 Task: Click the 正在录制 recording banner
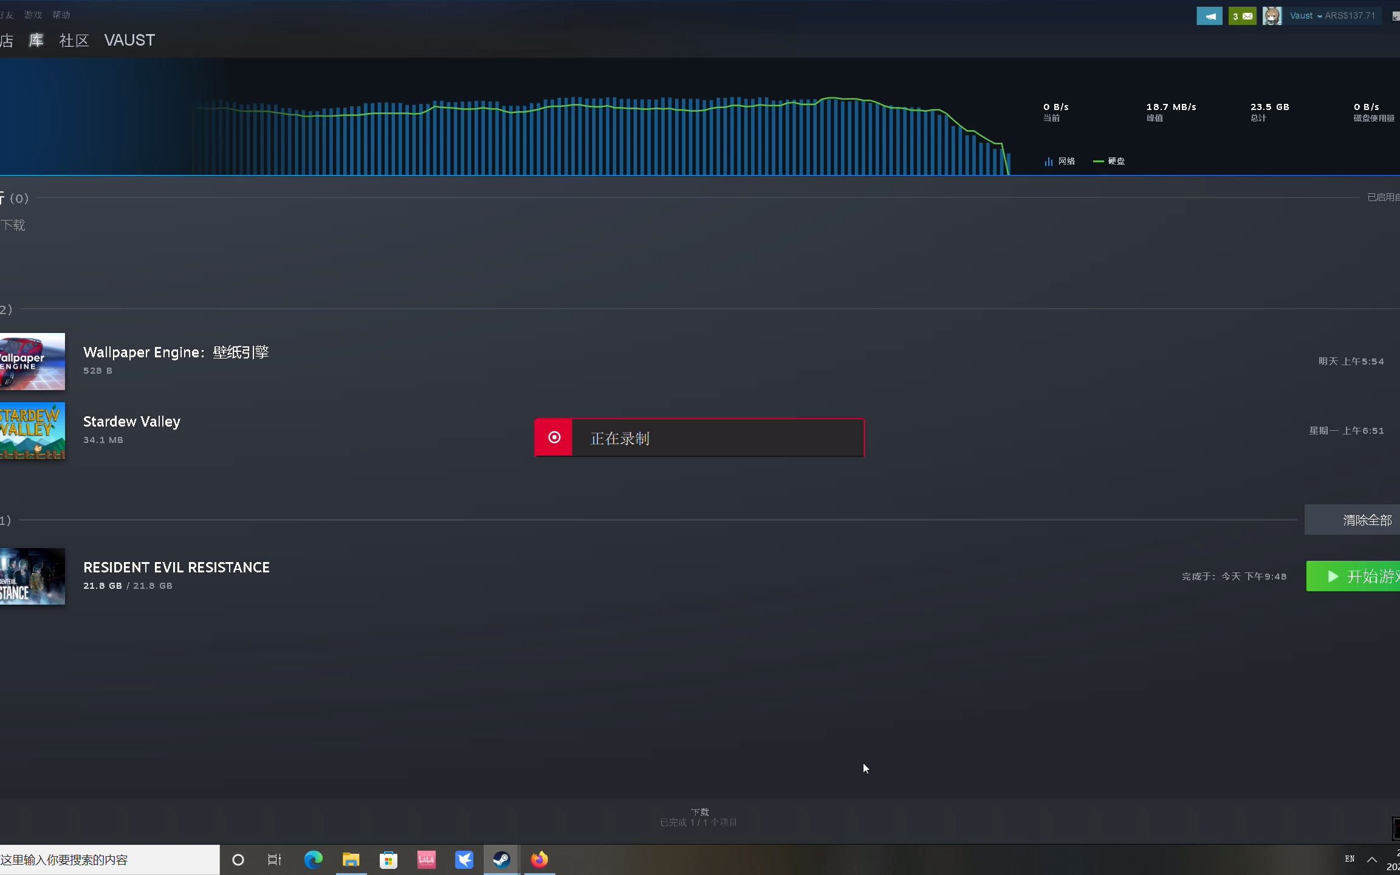[699, 437]
